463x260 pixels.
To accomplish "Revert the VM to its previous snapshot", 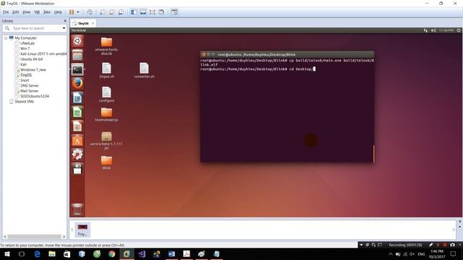I will click(x=112, y=12).
